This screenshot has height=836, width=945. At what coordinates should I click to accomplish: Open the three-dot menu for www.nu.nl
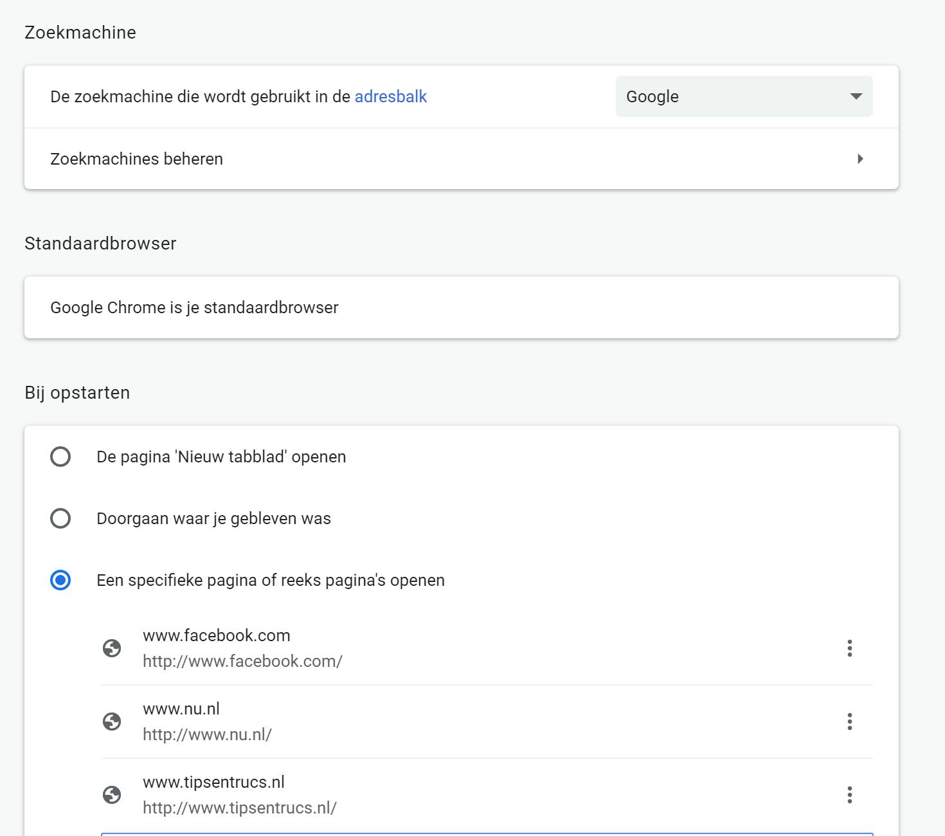coord(849,722)
